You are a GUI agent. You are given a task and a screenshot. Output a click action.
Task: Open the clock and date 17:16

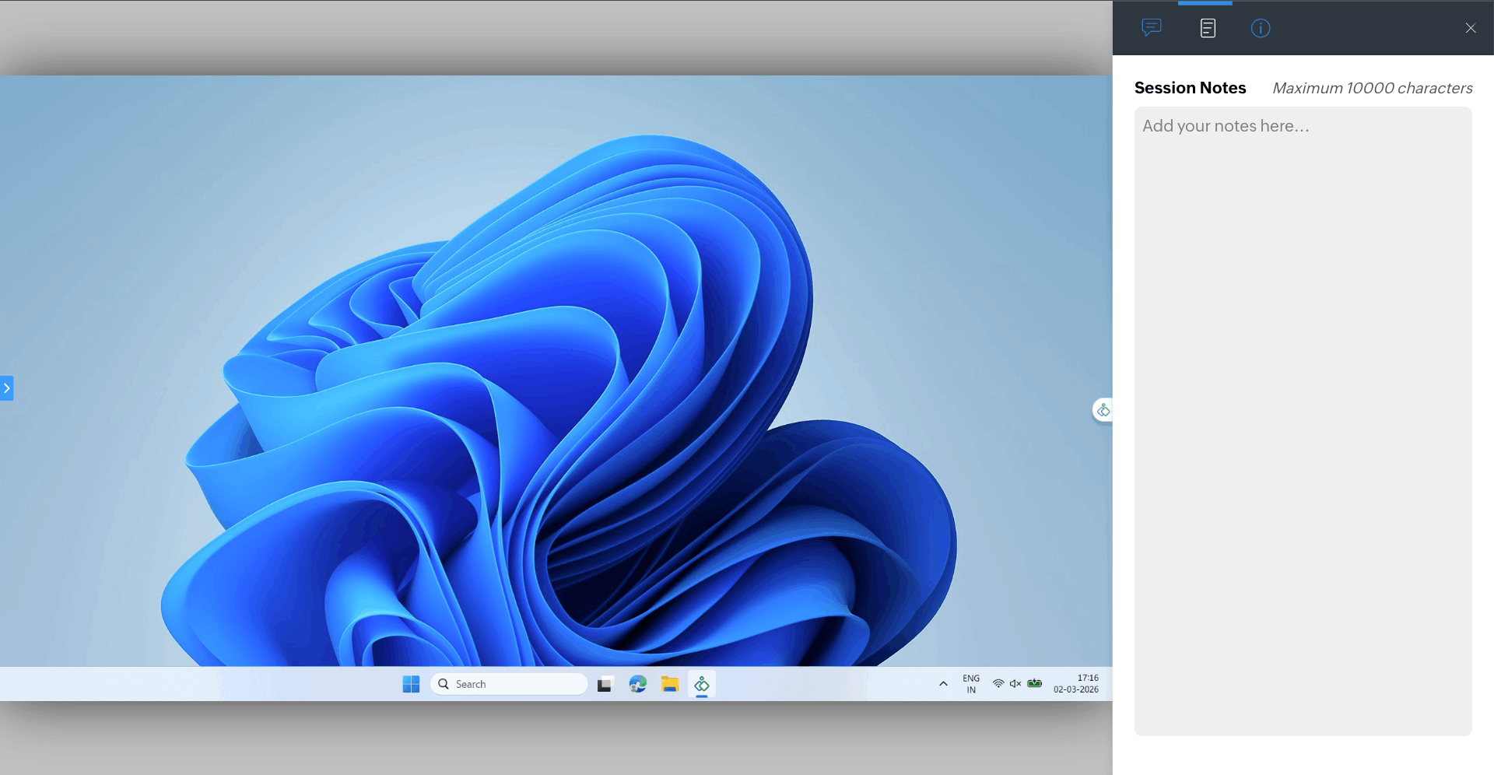click(x=1076, y=684)
